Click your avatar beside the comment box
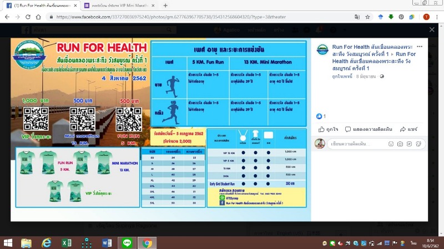444x249 pixels. click(x=320, y=144)
